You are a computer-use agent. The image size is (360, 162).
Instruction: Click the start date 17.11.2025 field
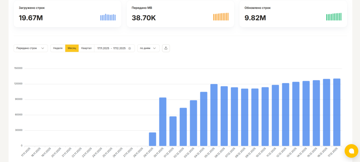(103, 48)
